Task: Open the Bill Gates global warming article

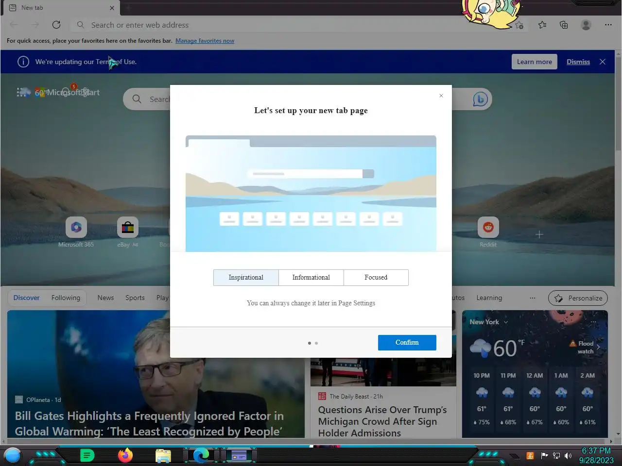Action: click(x=149, y=423)
